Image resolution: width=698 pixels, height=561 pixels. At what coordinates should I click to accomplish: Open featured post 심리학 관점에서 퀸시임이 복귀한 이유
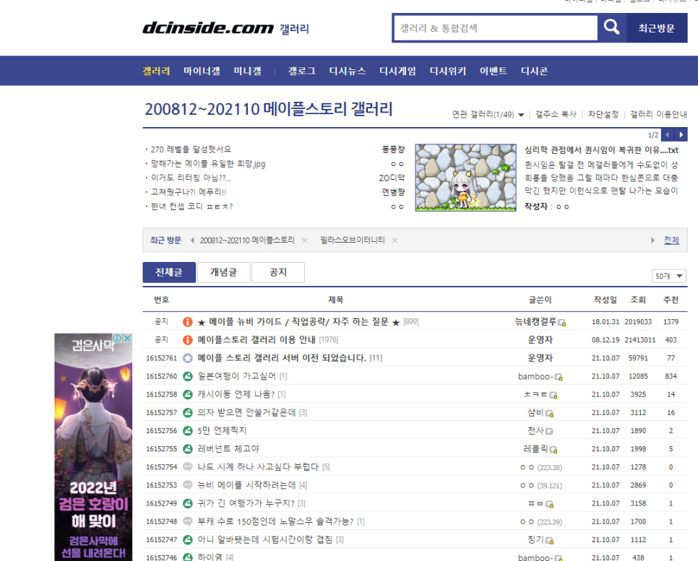601,150
